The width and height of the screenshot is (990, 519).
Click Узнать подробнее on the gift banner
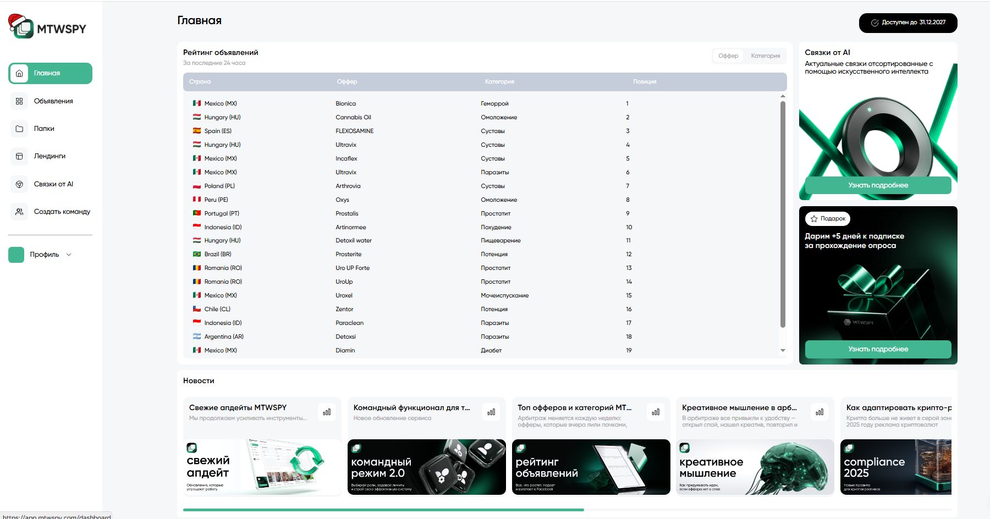[x=878, y=349]
